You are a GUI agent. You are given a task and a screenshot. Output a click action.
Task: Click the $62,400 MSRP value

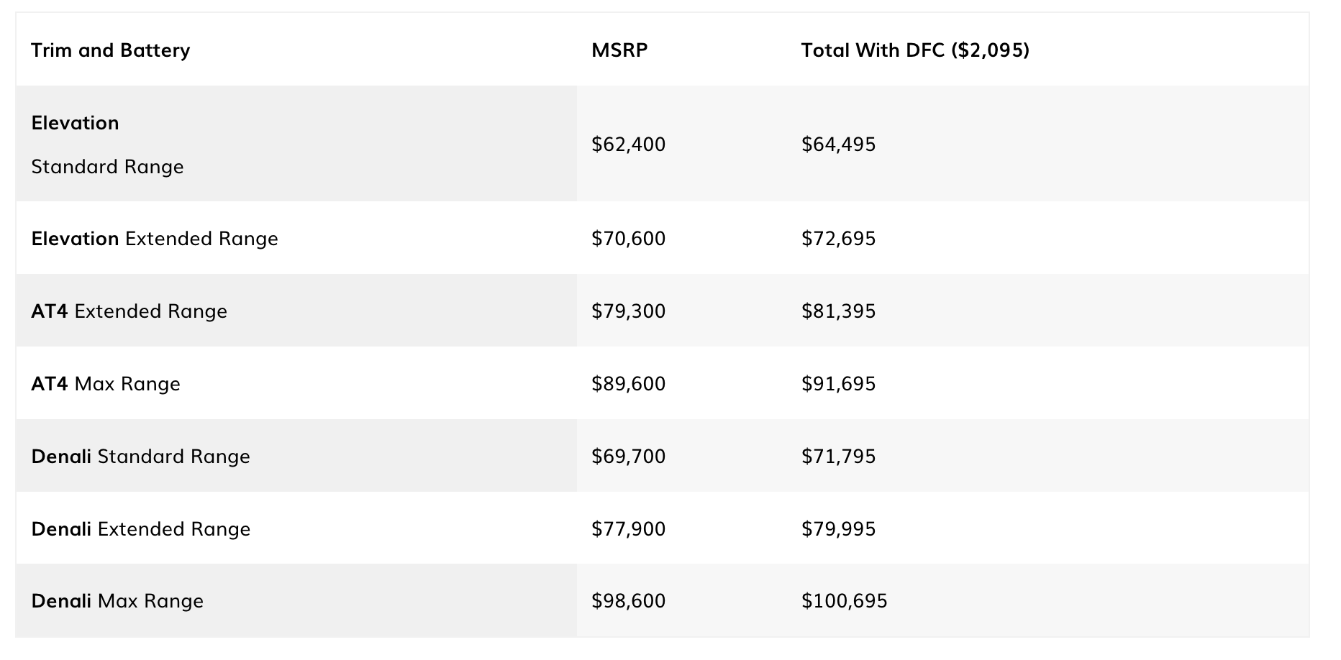(628, 145)
